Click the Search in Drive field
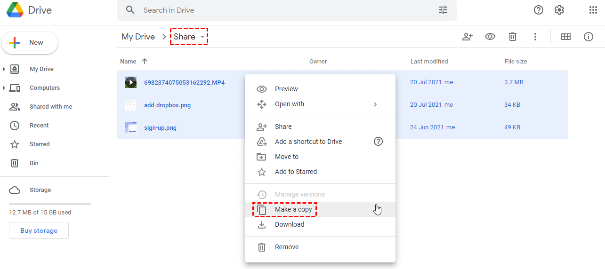Image resolution: width=605 pixels, height=269 pixels. [282, 10]
